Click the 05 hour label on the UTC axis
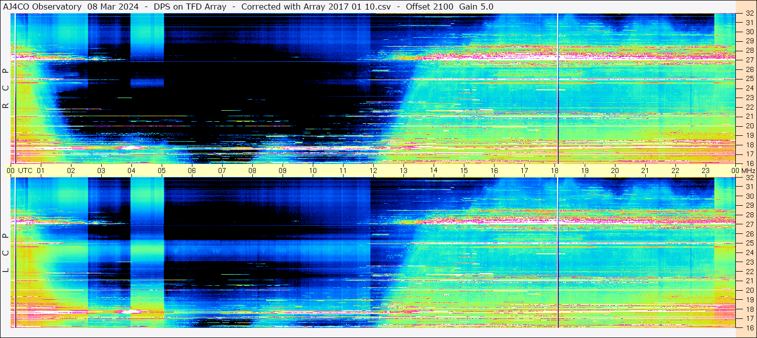Viewport: 757px width, 338px height. 162,171
